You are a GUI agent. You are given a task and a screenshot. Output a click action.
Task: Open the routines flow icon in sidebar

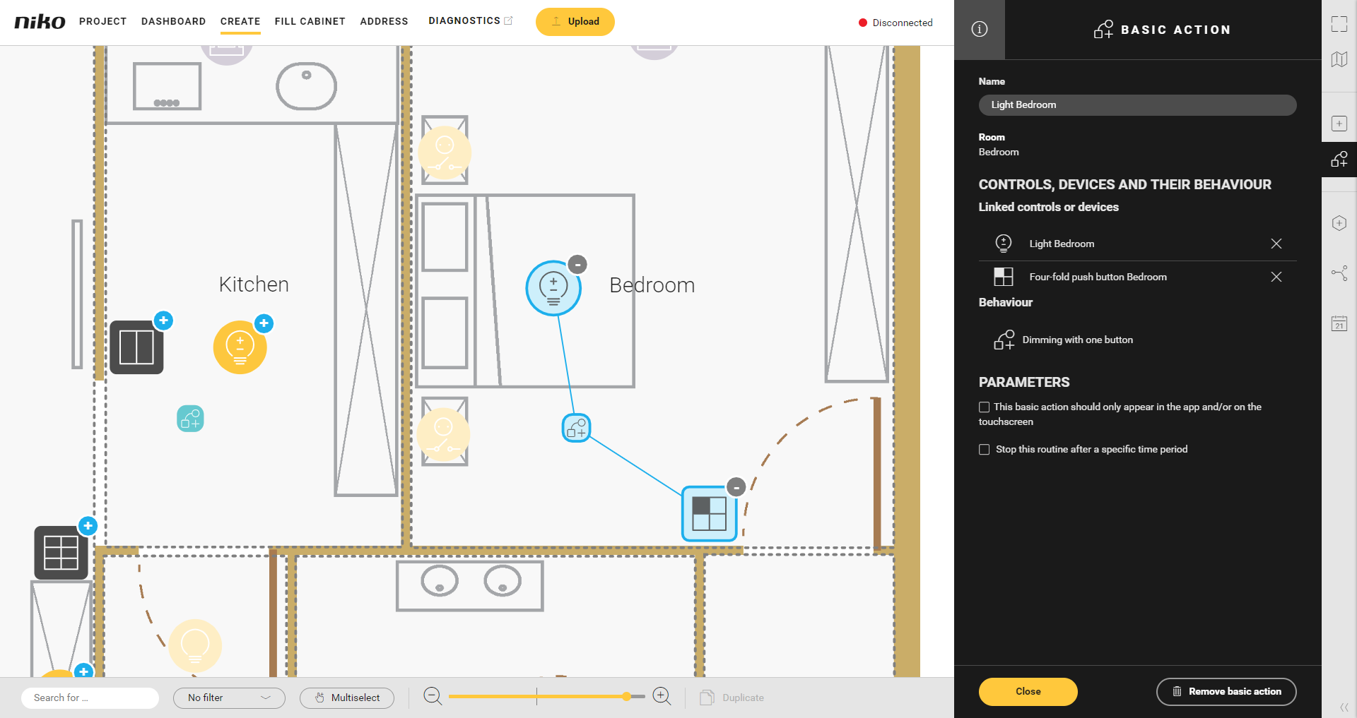tap(1339, 273)
